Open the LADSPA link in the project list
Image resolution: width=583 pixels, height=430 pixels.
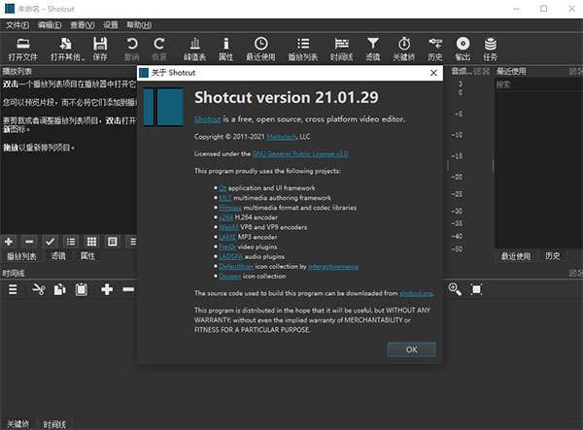pos(230,256)
